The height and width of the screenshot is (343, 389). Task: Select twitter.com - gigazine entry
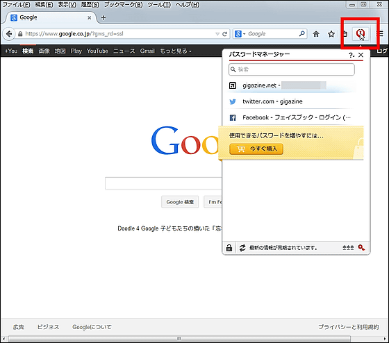292,101
